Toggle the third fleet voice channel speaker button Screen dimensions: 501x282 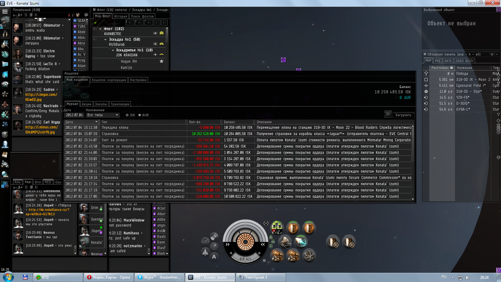[148, 23]
